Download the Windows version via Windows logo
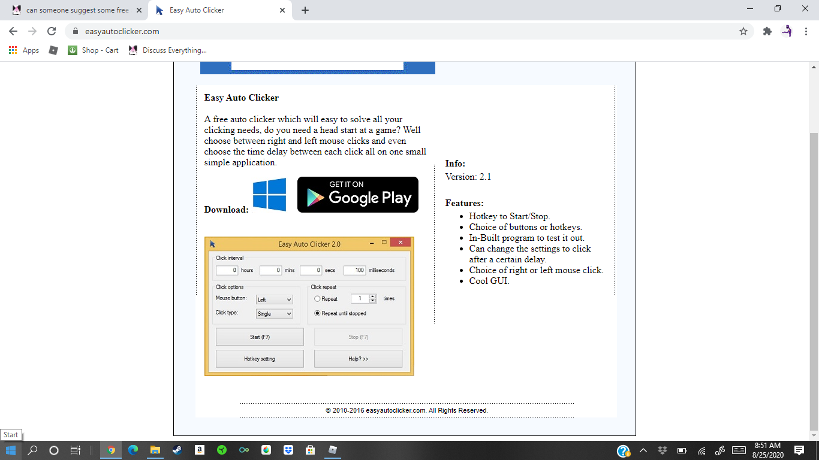The height and width of the screenshot is (460, 819). 269,194
